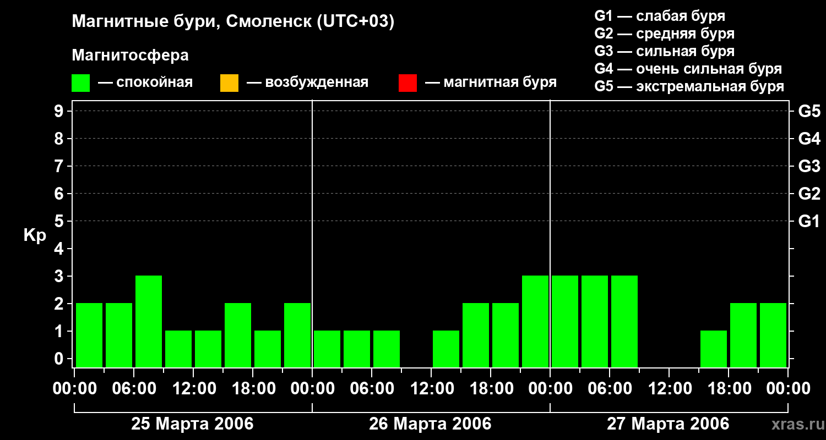Viewport: 826px width, 440px height.
Task: Click the '12:00' time label for 27 Марта
Action: coord(669,389)
